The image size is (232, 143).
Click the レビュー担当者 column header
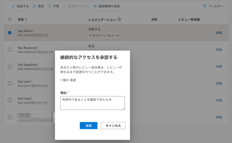(x=190, y=19)
